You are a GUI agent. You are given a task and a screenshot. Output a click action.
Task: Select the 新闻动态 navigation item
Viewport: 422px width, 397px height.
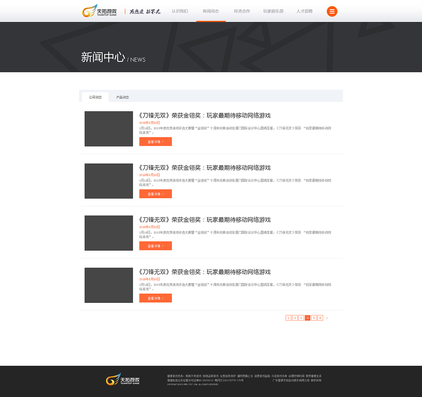click(211, 11)
